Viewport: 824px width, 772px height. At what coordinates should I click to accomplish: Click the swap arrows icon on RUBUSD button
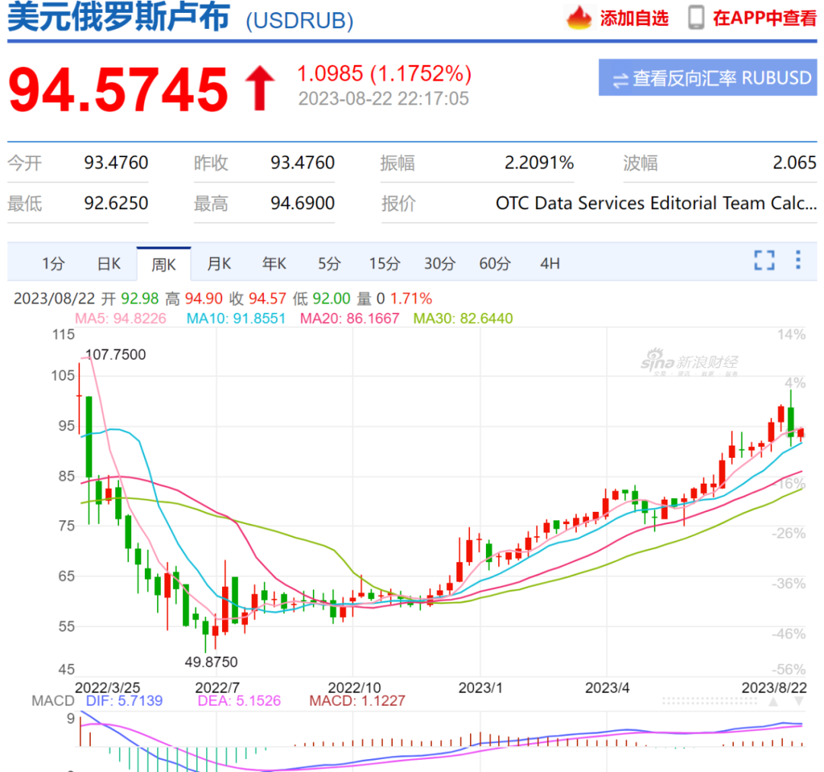pyautogui.click(x=620, y=80)
